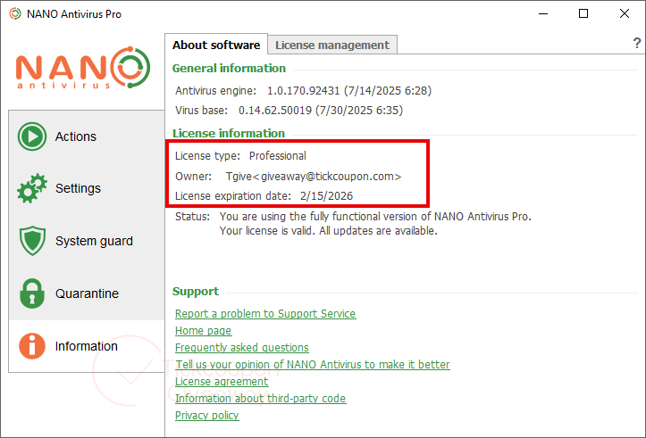Click Tell us your opinion link
Image resolution: width=646 pixels, height=438 pixels.
(313, 365)
